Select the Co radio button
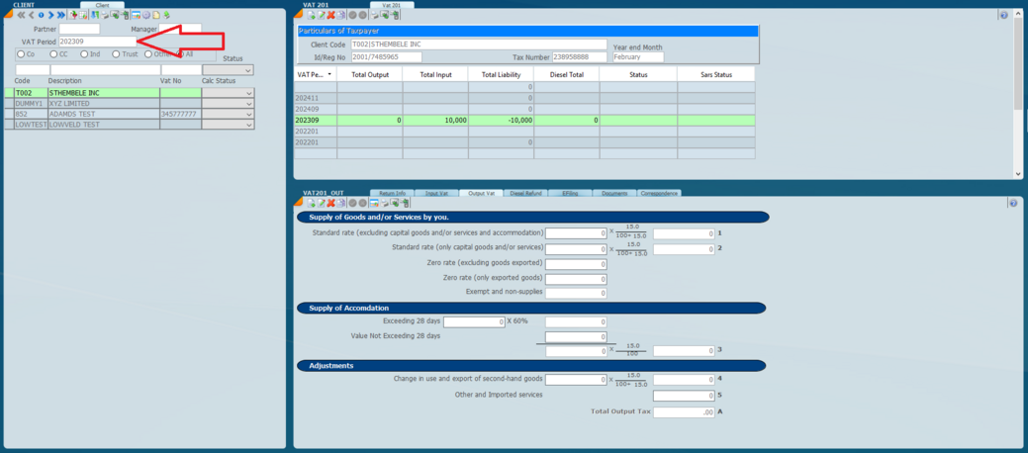 tap(21, 54)
